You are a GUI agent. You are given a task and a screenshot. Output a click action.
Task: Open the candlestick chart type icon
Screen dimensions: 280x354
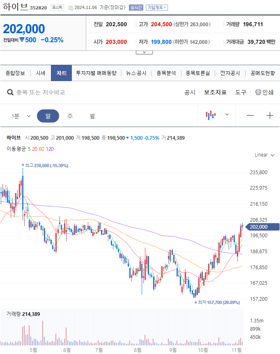coord(211,116)
